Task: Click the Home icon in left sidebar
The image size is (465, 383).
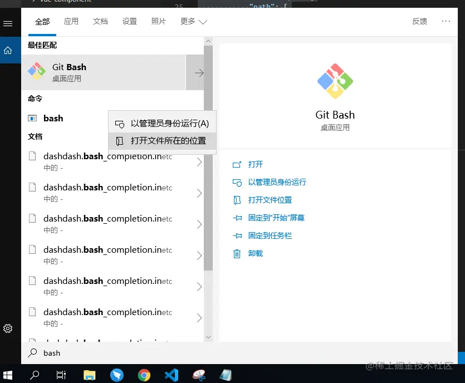Action: click(8, 51)
